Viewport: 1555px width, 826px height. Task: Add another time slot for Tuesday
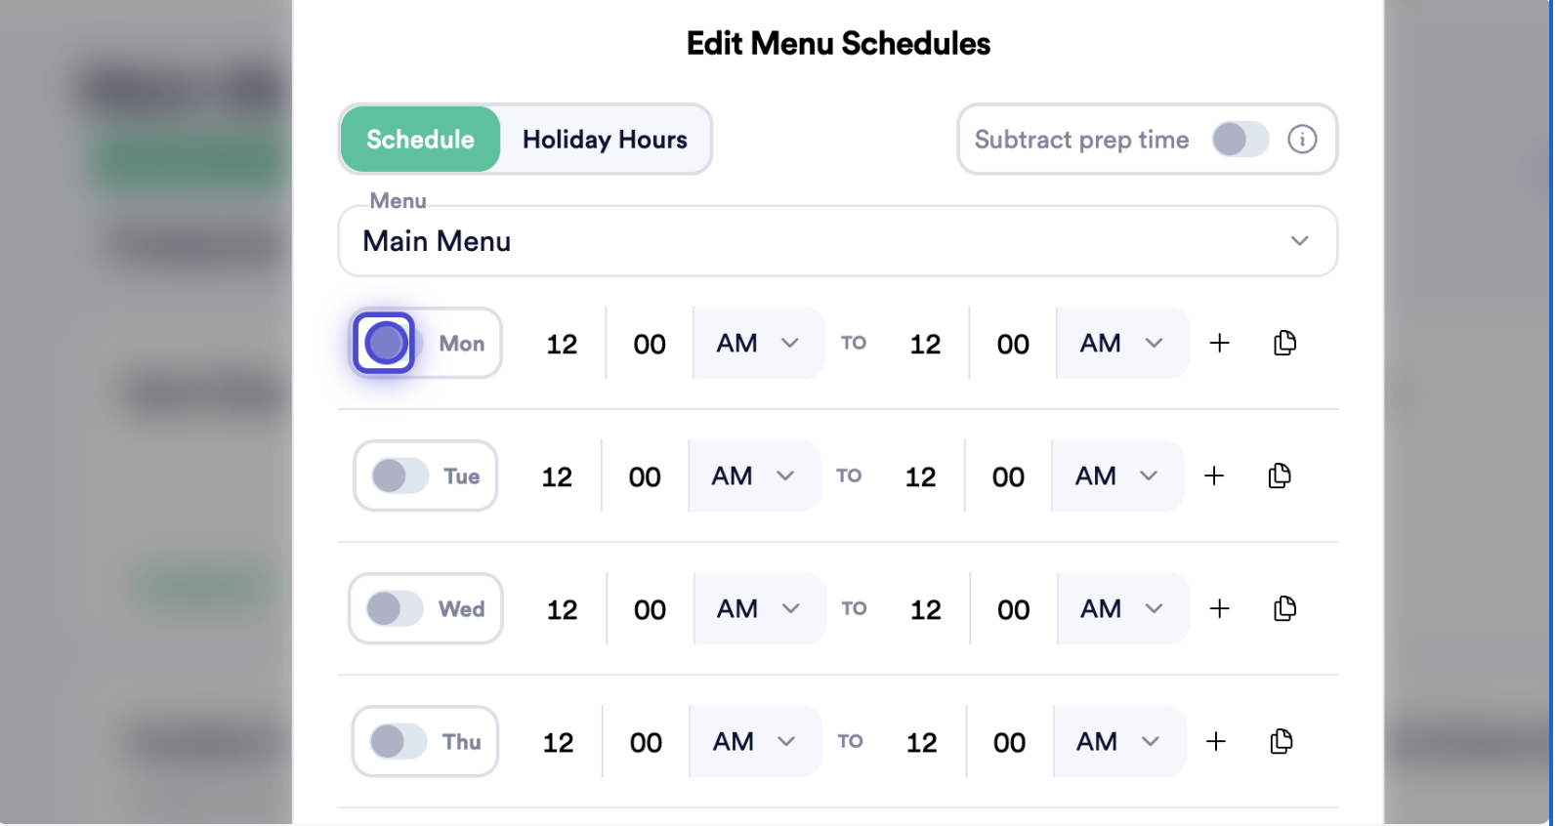(1214, 476)
